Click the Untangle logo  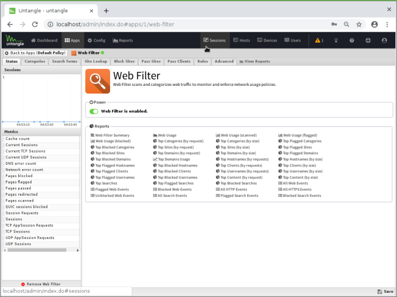coord(15,41)
